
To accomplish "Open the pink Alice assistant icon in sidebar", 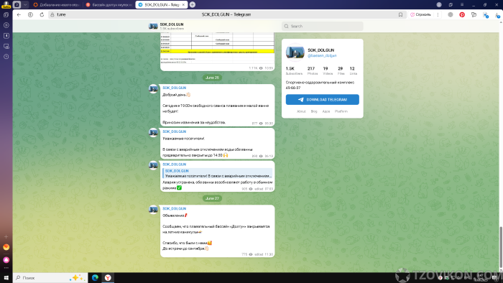I will tap(6, 259).
